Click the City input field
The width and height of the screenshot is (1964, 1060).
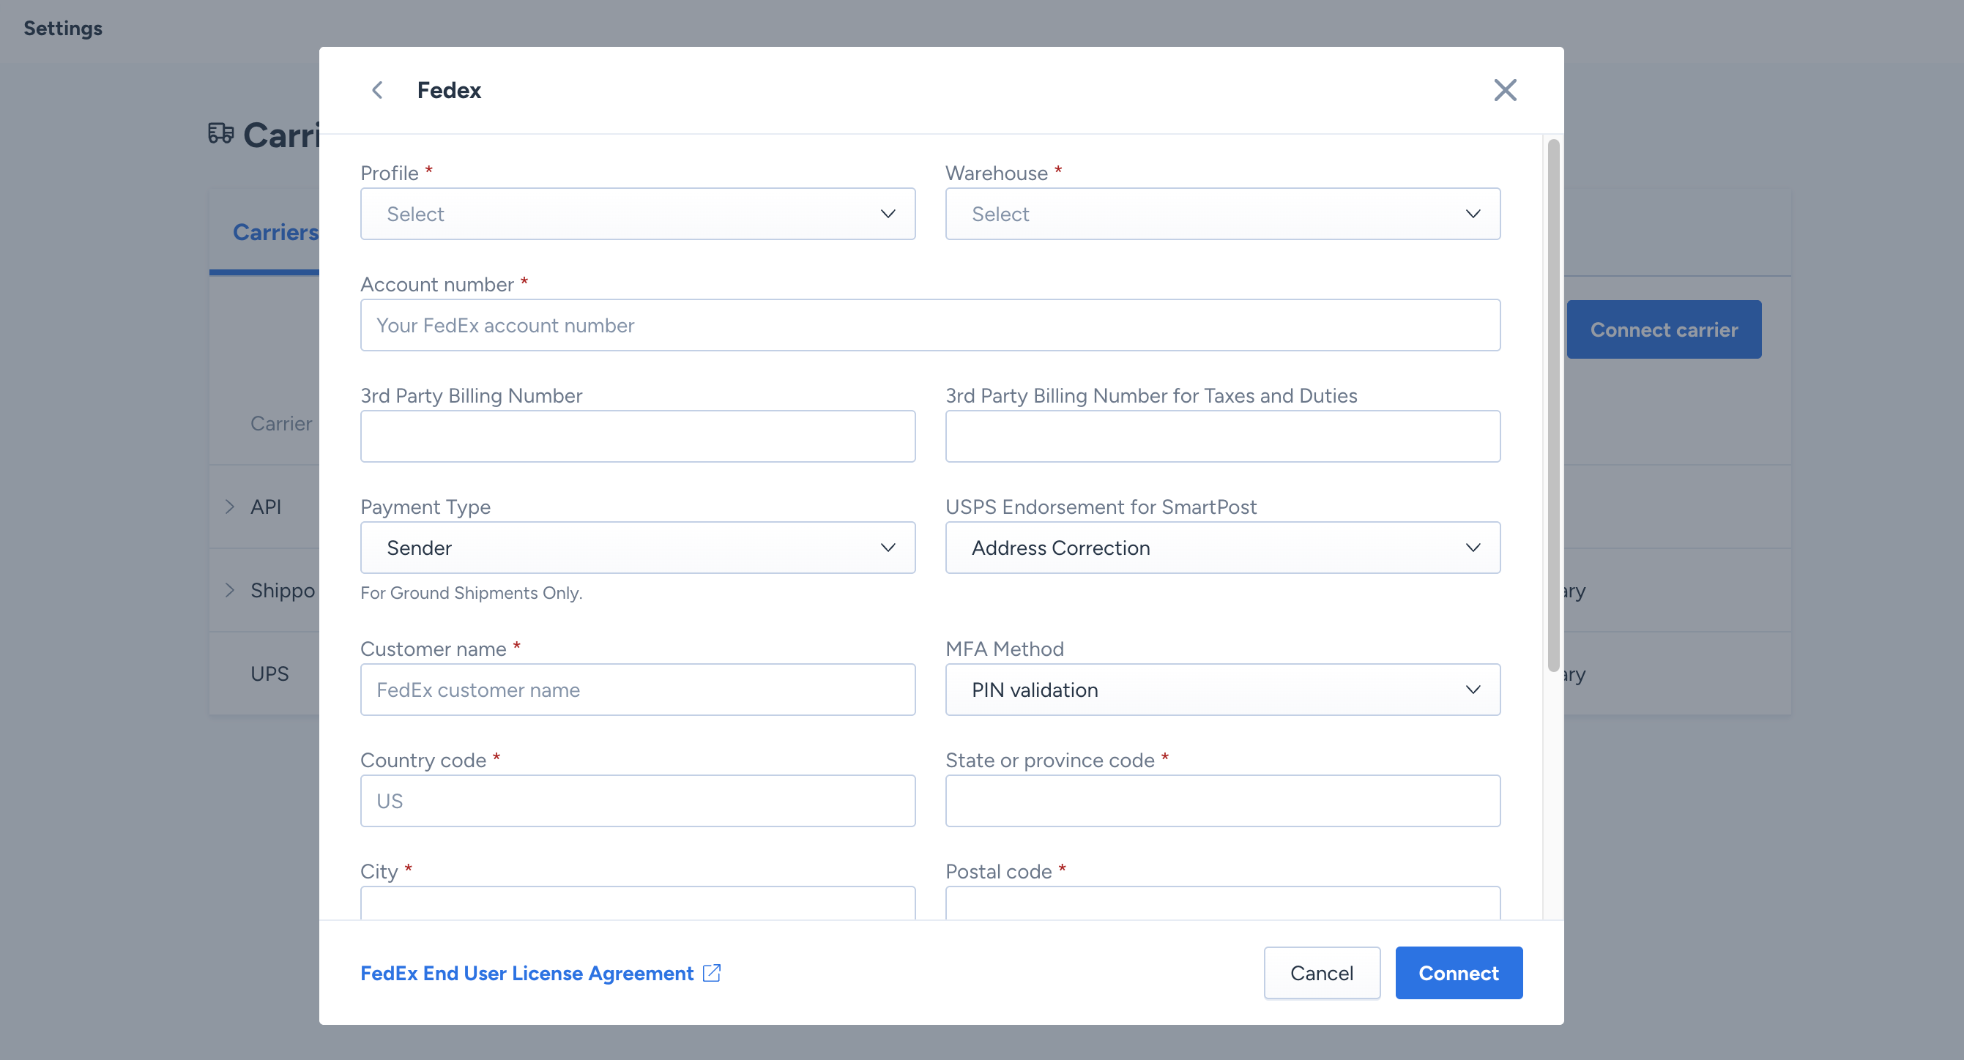tap(637, 903)
